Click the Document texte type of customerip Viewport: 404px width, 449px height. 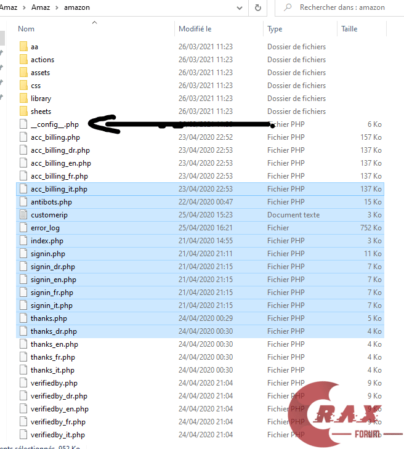(x=294, y=215)
